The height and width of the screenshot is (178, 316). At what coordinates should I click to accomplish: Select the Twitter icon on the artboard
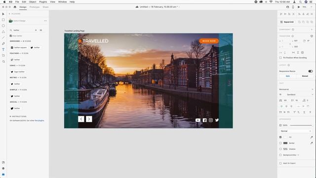(x=217, y=120)
